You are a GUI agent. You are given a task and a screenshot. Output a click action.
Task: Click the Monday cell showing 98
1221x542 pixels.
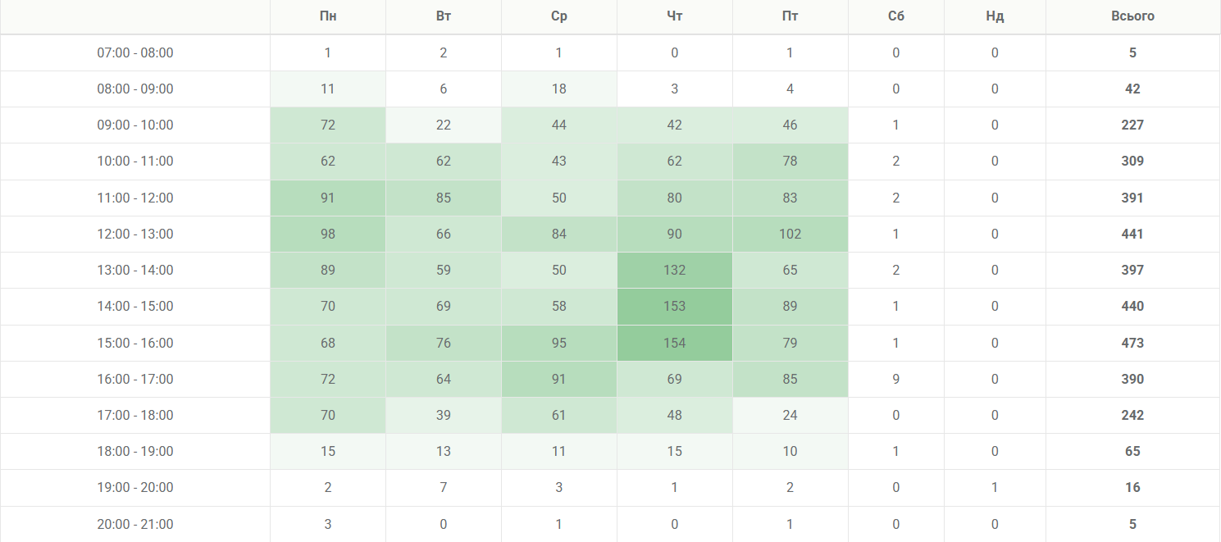pyautogui.click(x=328, y=234)
